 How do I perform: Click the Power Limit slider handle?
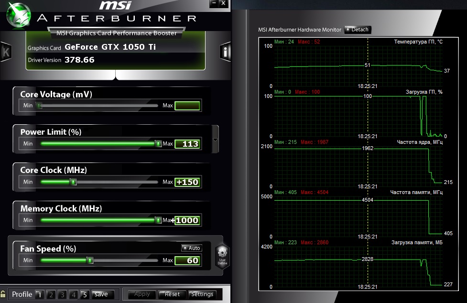[158, 143]
